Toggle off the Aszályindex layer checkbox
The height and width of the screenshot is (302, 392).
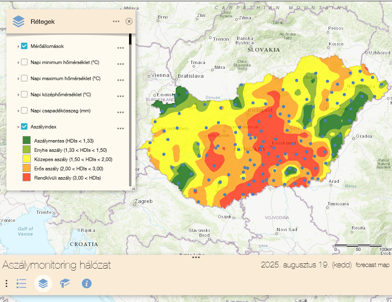tap(24, 127)
